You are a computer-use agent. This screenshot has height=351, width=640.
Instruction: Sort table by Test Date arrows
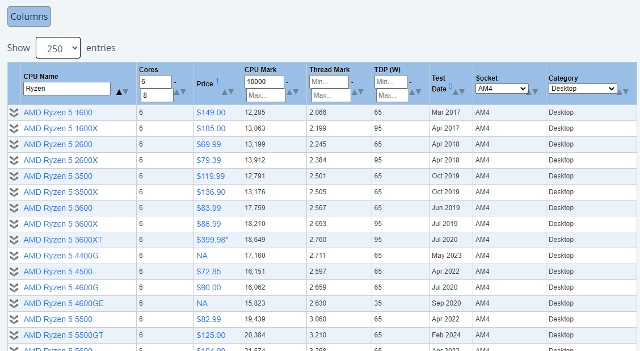pos(459,92)
